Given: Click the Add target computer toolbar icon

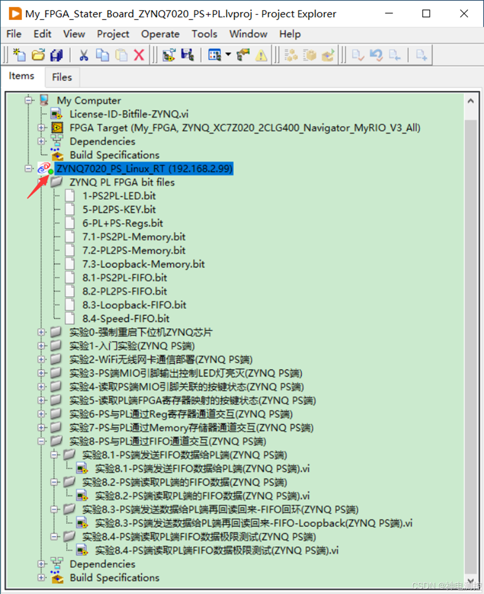Looking at the screenshot, I should 169,55.
